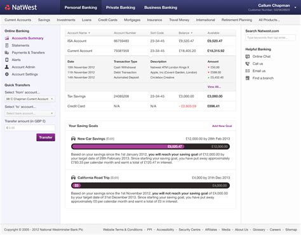Click New Car Savings progress bar
The width and height of the screenshot is (301, 235).
(150, 147)
